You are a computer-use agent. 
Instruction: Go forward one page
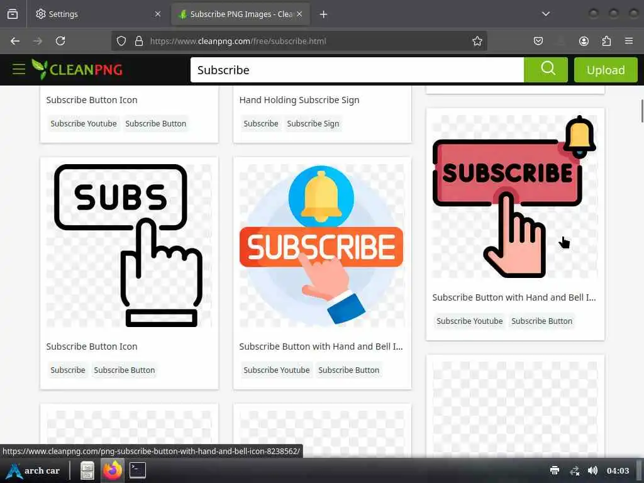tap(38, 41)
